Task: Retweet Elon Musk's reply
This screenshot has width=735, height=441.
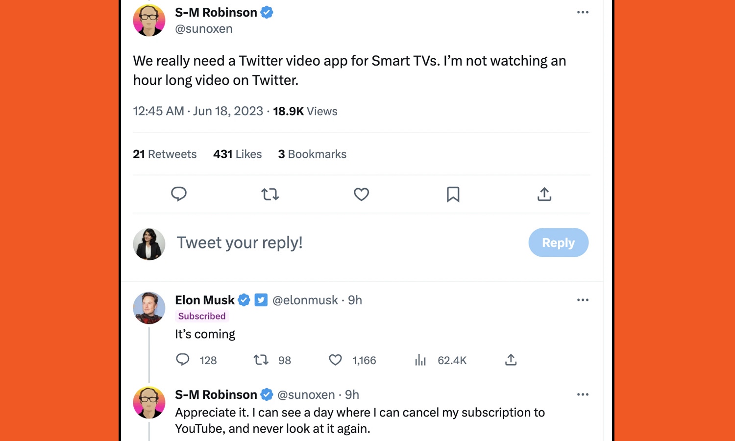Action: point(261,360)
